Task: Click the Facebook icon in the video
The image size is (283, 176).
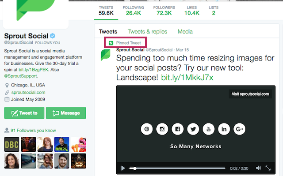Action: click(178, 129)
